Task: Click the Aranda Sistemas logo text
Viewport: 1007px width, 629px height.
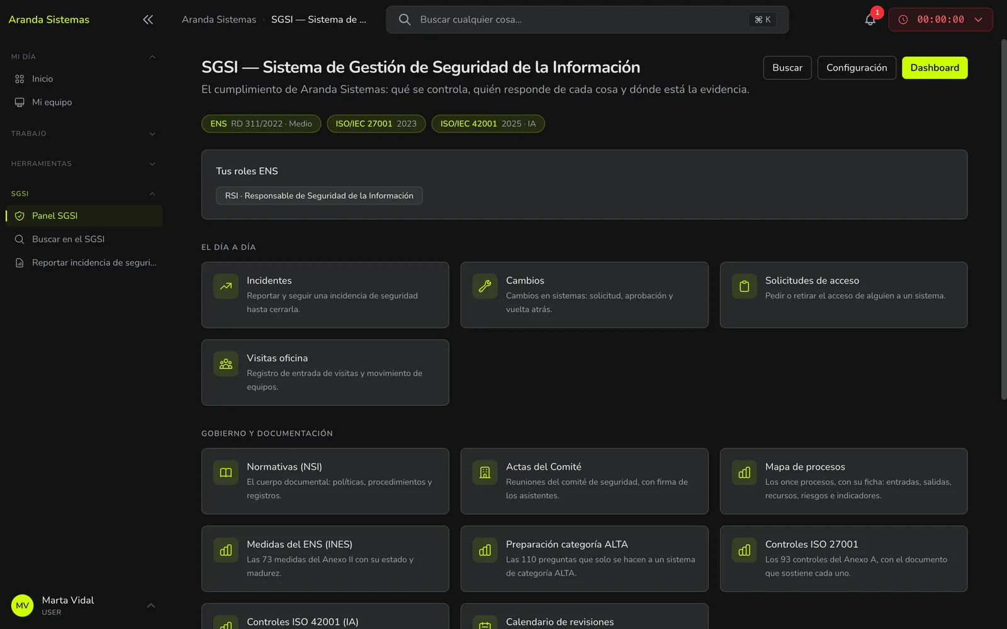Action: [49, 19]
